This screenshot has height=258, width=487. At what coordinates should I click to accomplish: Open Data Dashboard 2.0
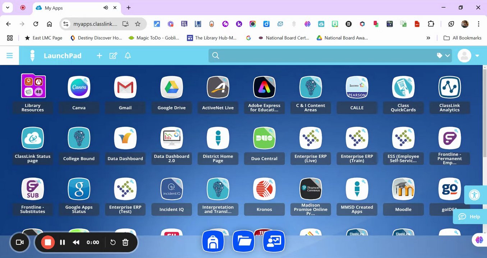coord(172,138)
